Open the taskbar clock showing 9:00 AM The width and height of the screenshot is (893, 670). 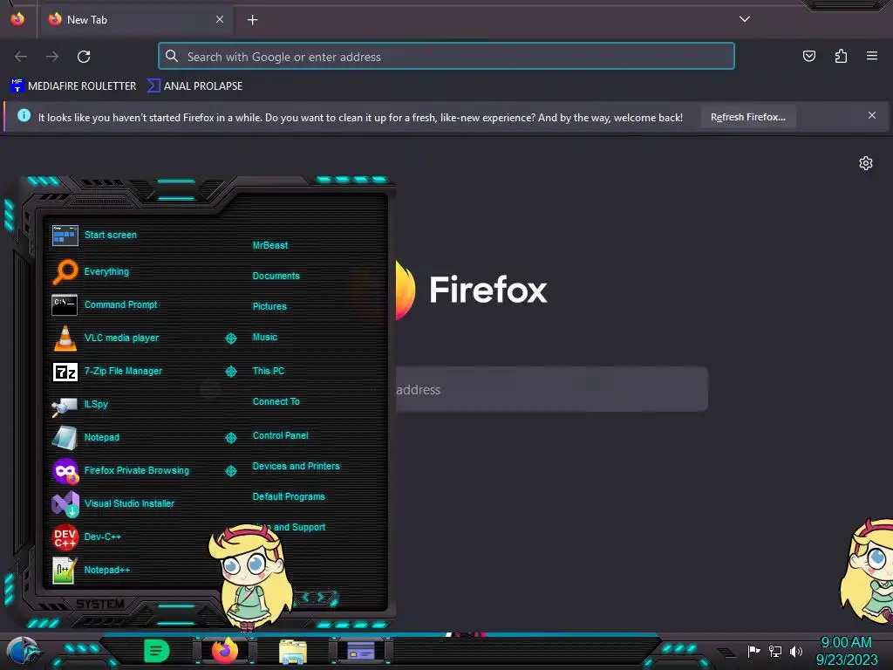click(x=846, y=651)
